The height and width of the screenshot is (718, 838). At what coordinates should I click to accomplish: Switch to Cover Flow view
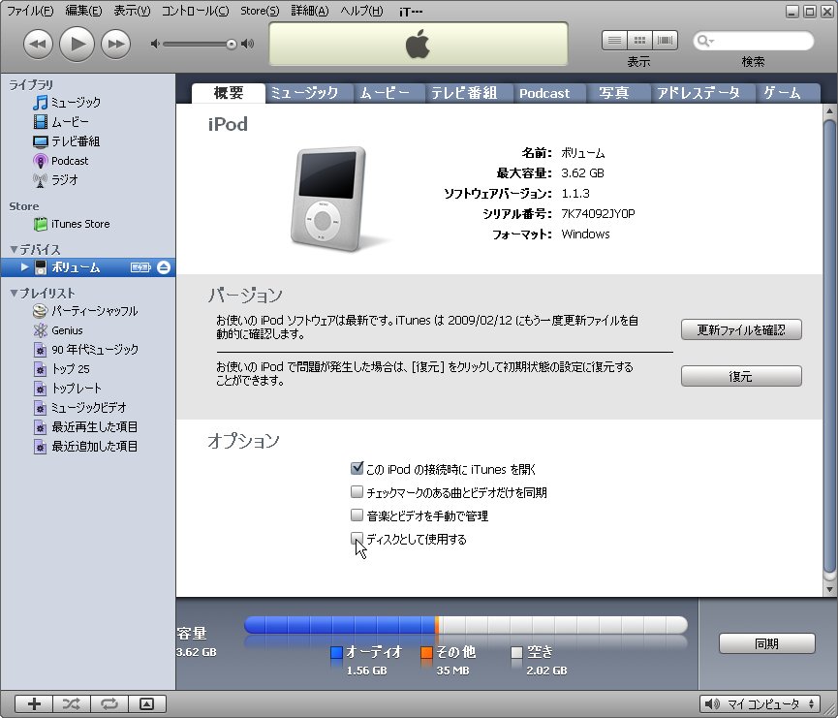665,41
